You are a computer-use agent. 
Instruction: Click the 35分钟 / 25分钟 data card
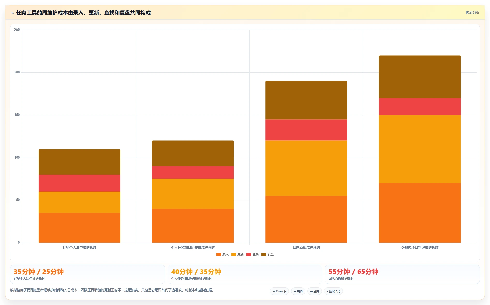87,274
